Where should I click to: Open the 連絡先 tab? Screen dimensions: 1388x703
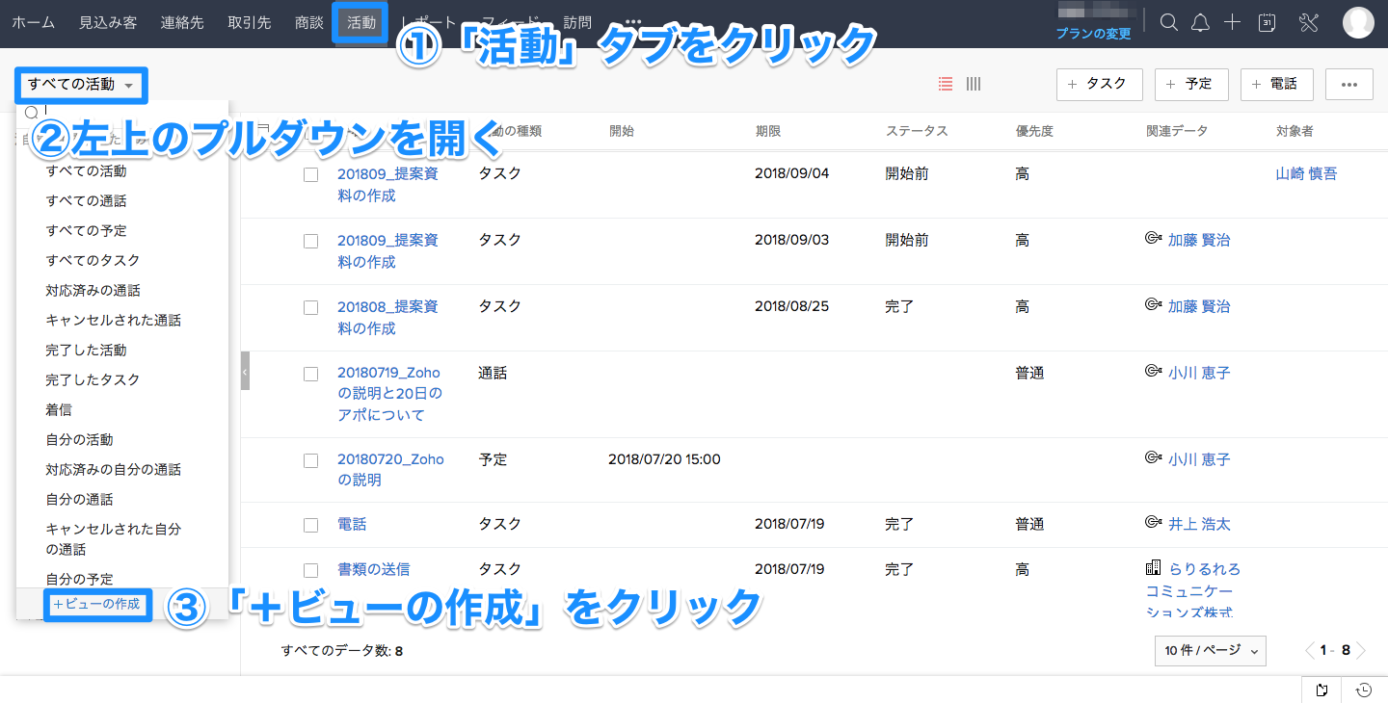pos(182,22)
